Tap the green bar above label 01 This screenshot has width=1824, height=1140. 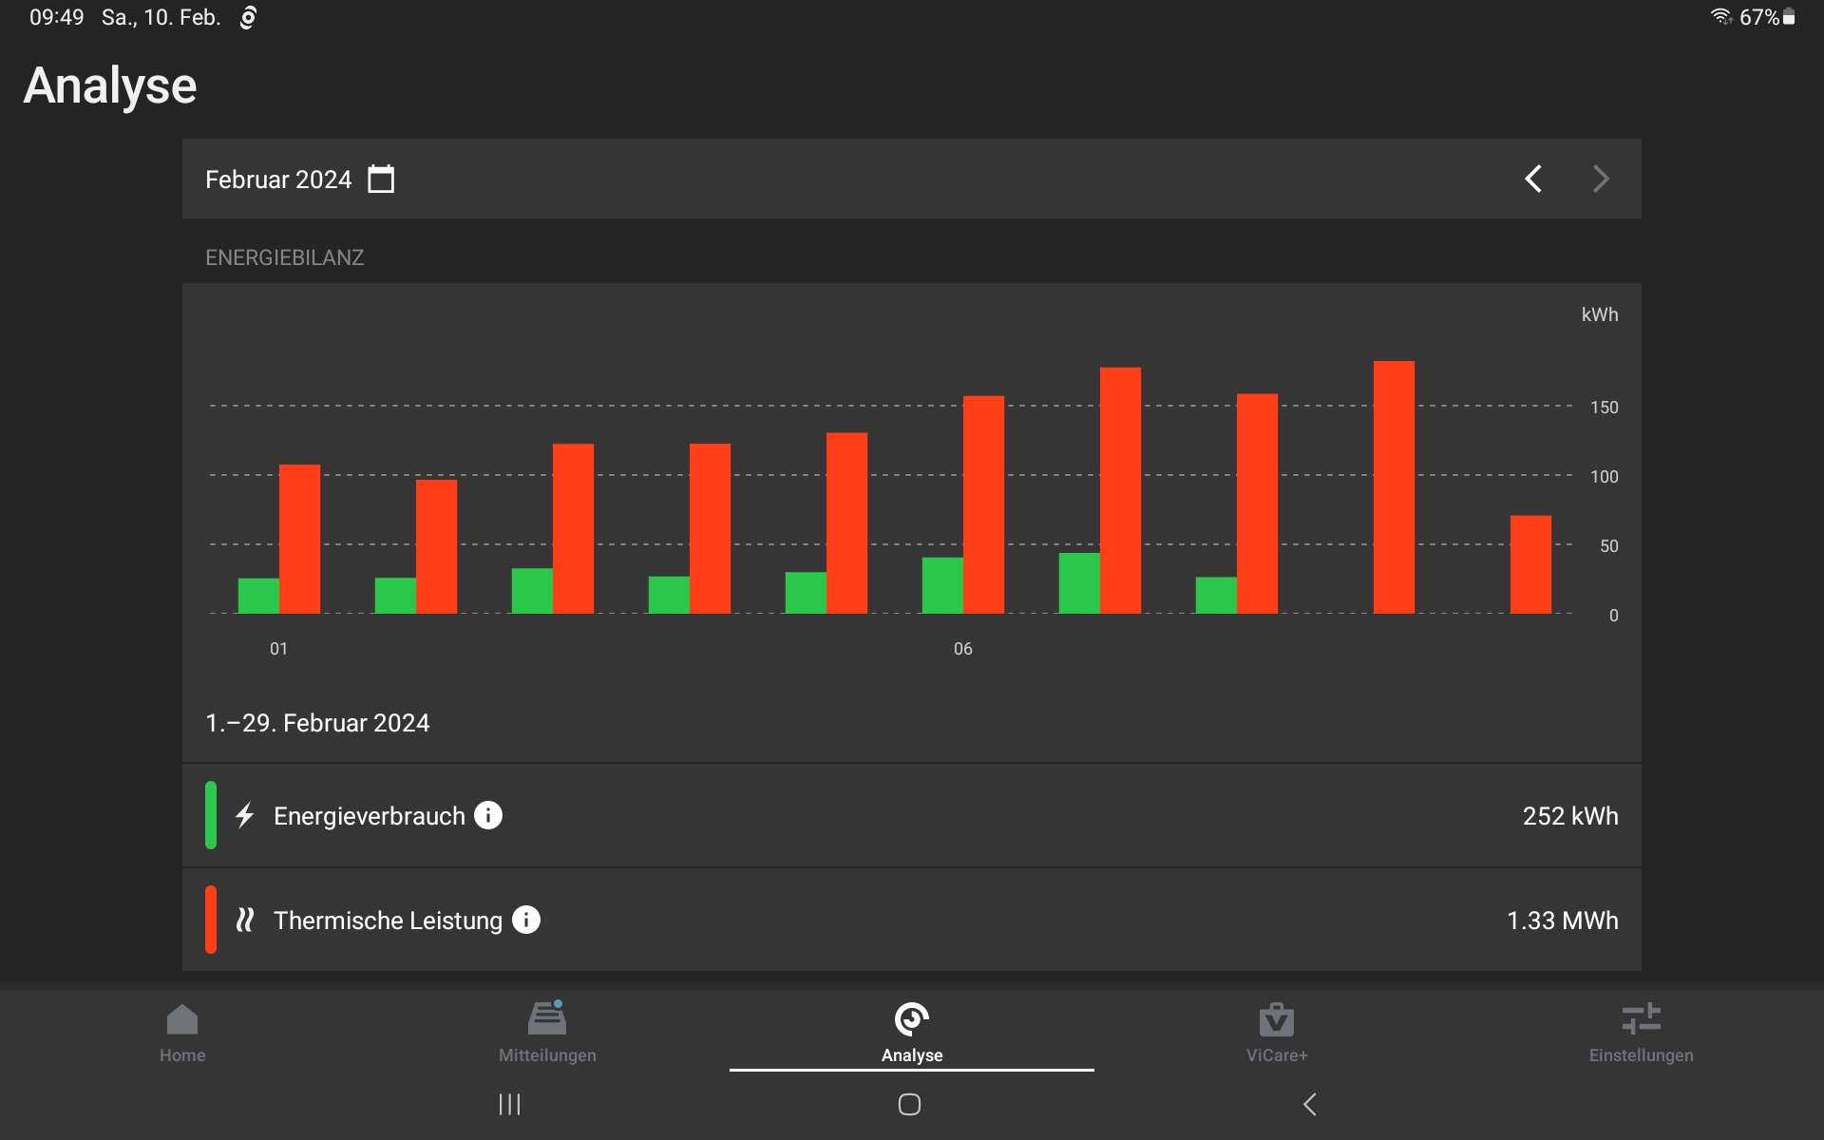pyautogui.click(x=258, y=596)
